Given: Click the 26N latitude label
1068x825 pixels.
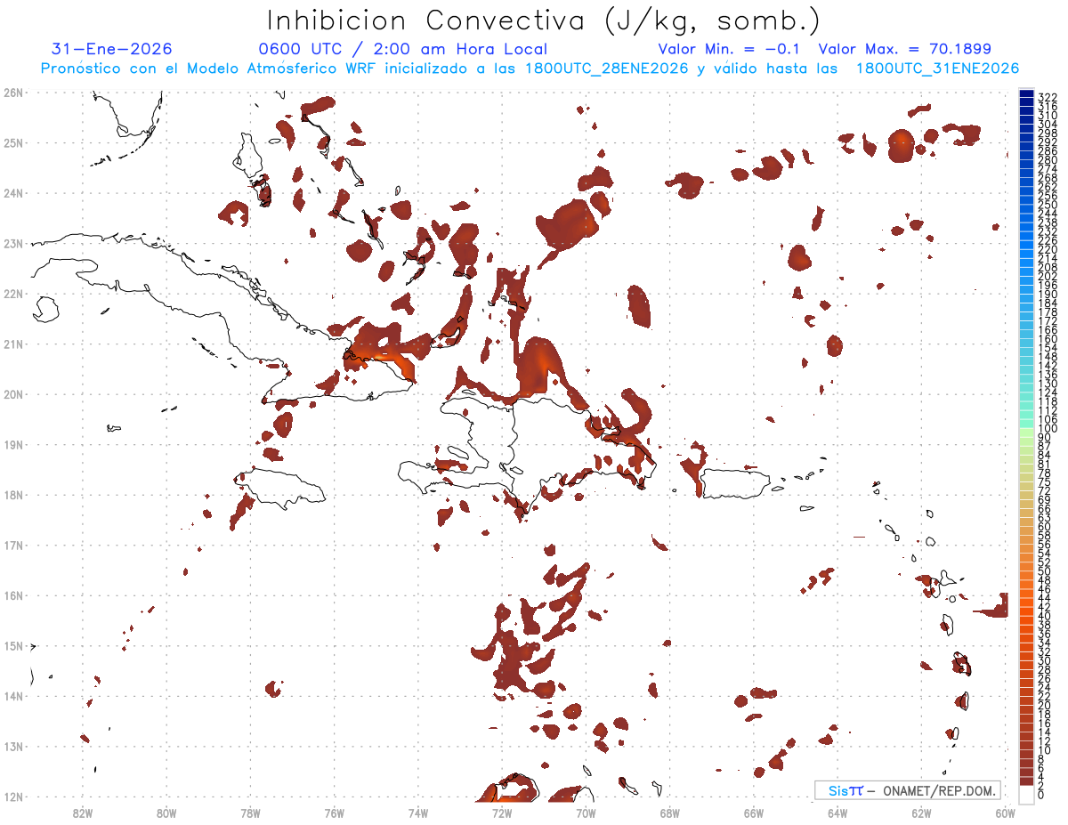Looking at the screenshot, I should coord(13,93).
